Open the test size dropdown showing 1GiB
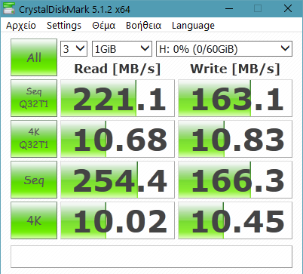303x274 pixels. [122, 49]
